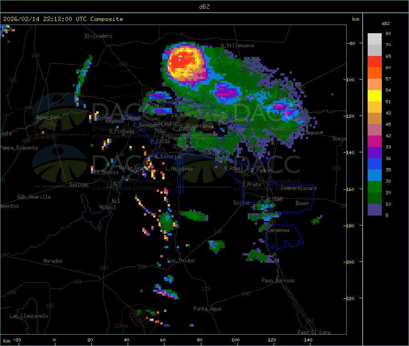This screenshot has width=409, height=346.
Task: Click the light grey 70-80 dBZ legend swatch
Action: [x=374, y=39]
